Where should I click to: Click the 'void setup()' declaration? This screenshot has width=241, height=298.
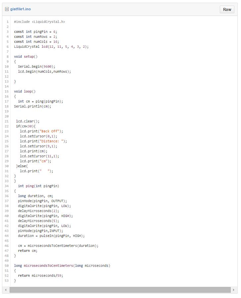click(26, 57)
